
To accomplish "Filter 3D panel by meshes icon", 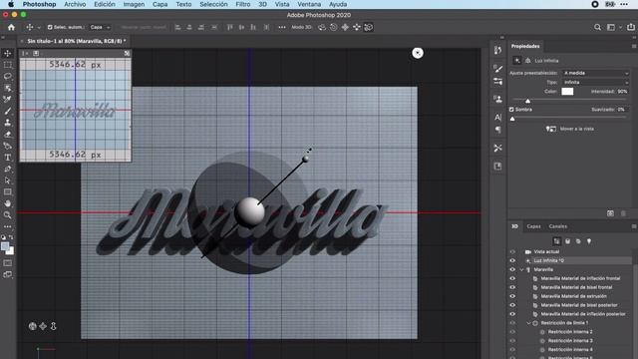I will coord(567,241).
